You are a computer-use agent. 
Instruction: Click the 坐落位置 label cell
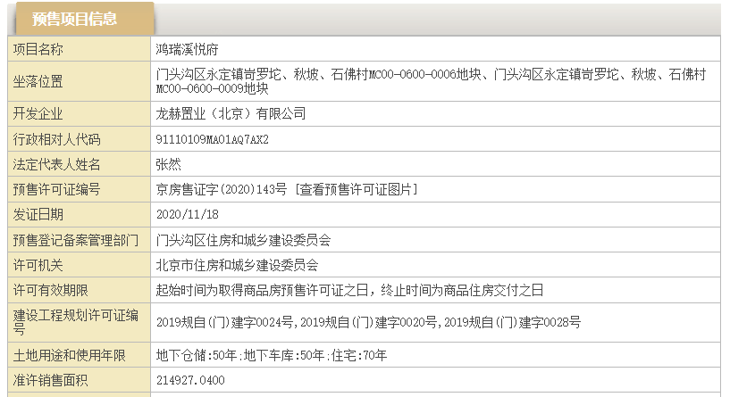click(80, 81)
